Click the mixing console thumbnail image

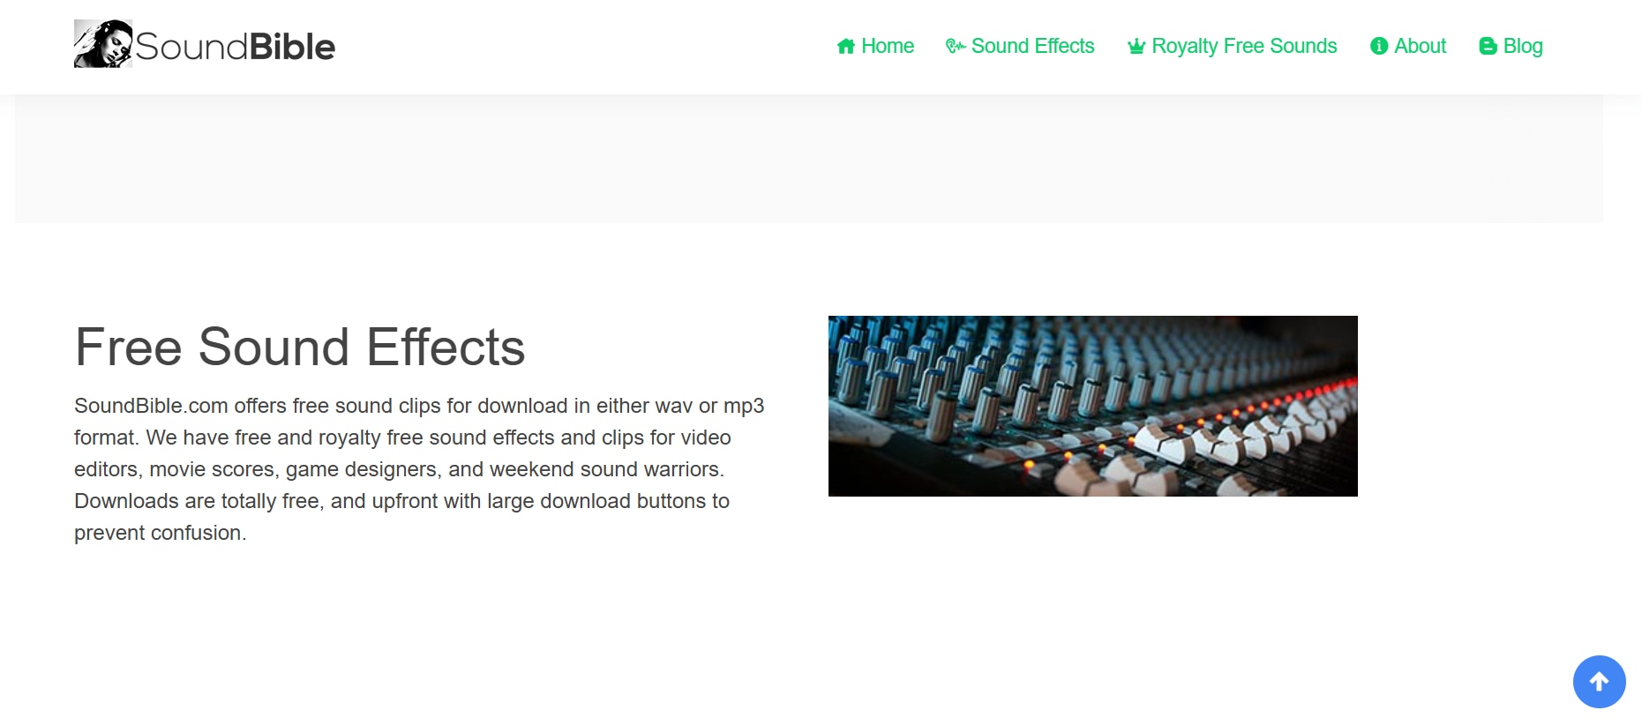(1092, 406)
